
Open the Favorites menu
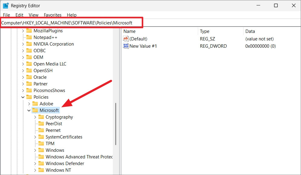click(52, 15)
